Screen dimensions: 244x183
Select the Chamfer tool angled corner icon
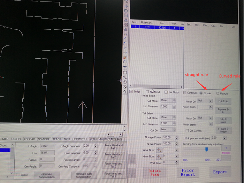(x=125, y=38)
